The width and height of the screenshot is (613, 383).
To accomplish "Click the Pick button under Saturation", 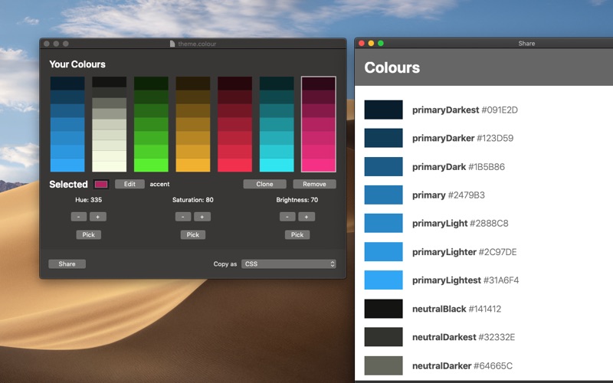I will tap(193, 234).
